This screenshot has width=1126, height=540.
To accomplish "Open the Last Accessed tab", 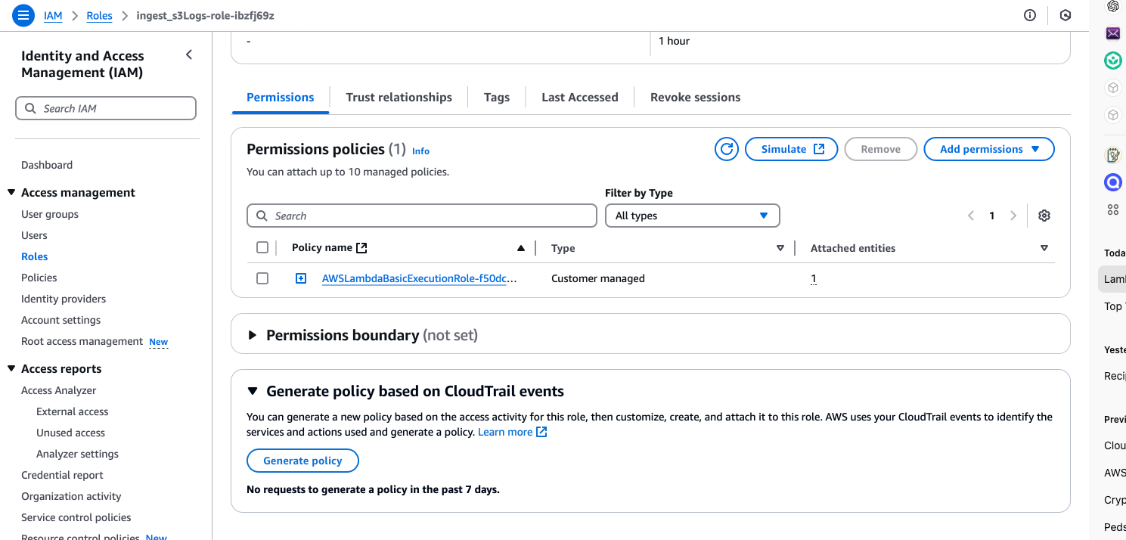I will (x=580, y=97).
